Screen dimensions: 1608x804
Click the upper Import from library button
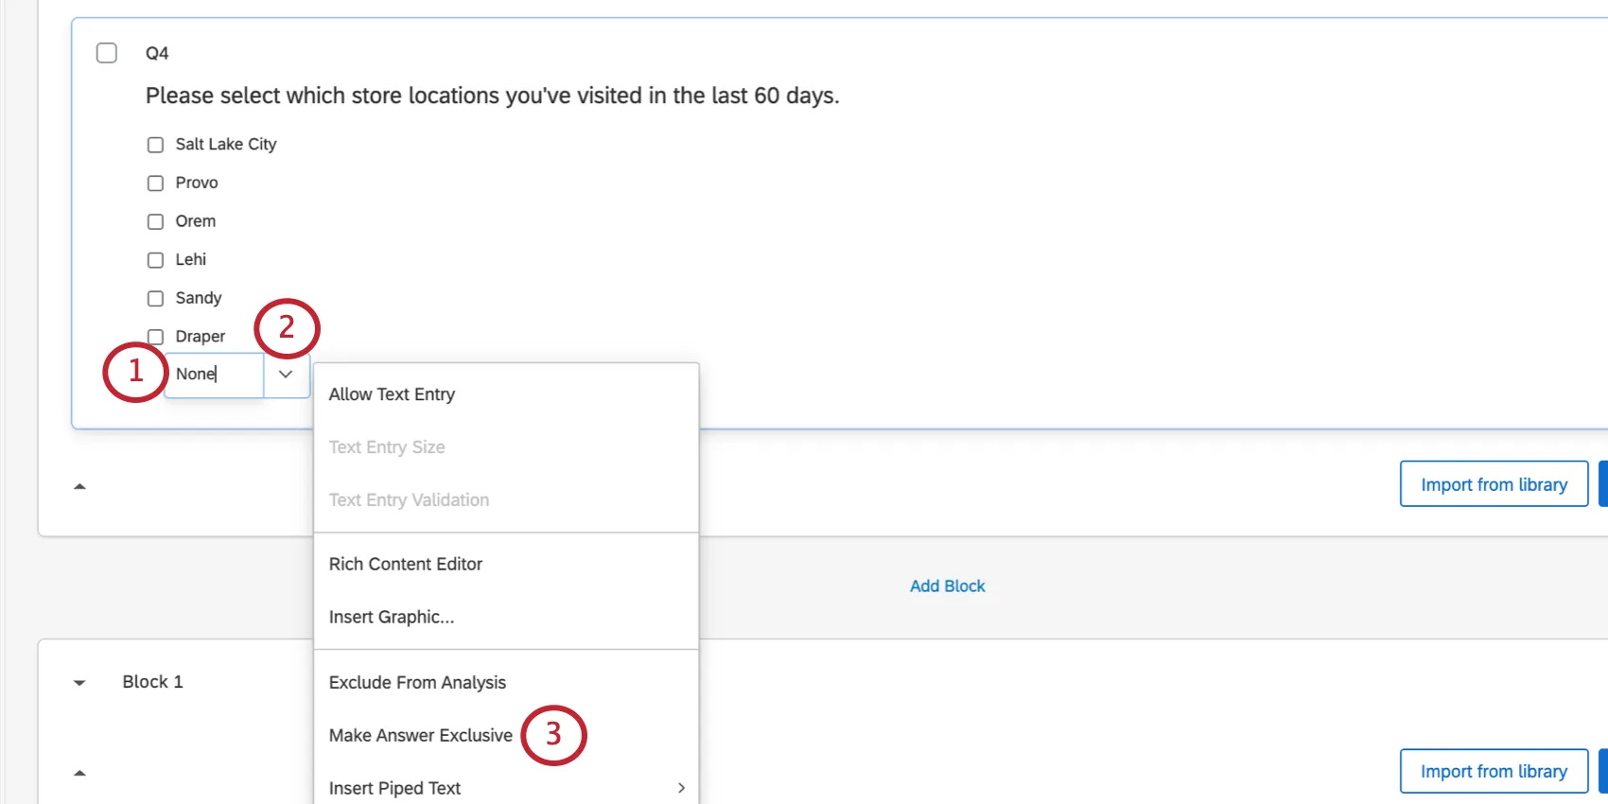click(x=1494, y=484)
